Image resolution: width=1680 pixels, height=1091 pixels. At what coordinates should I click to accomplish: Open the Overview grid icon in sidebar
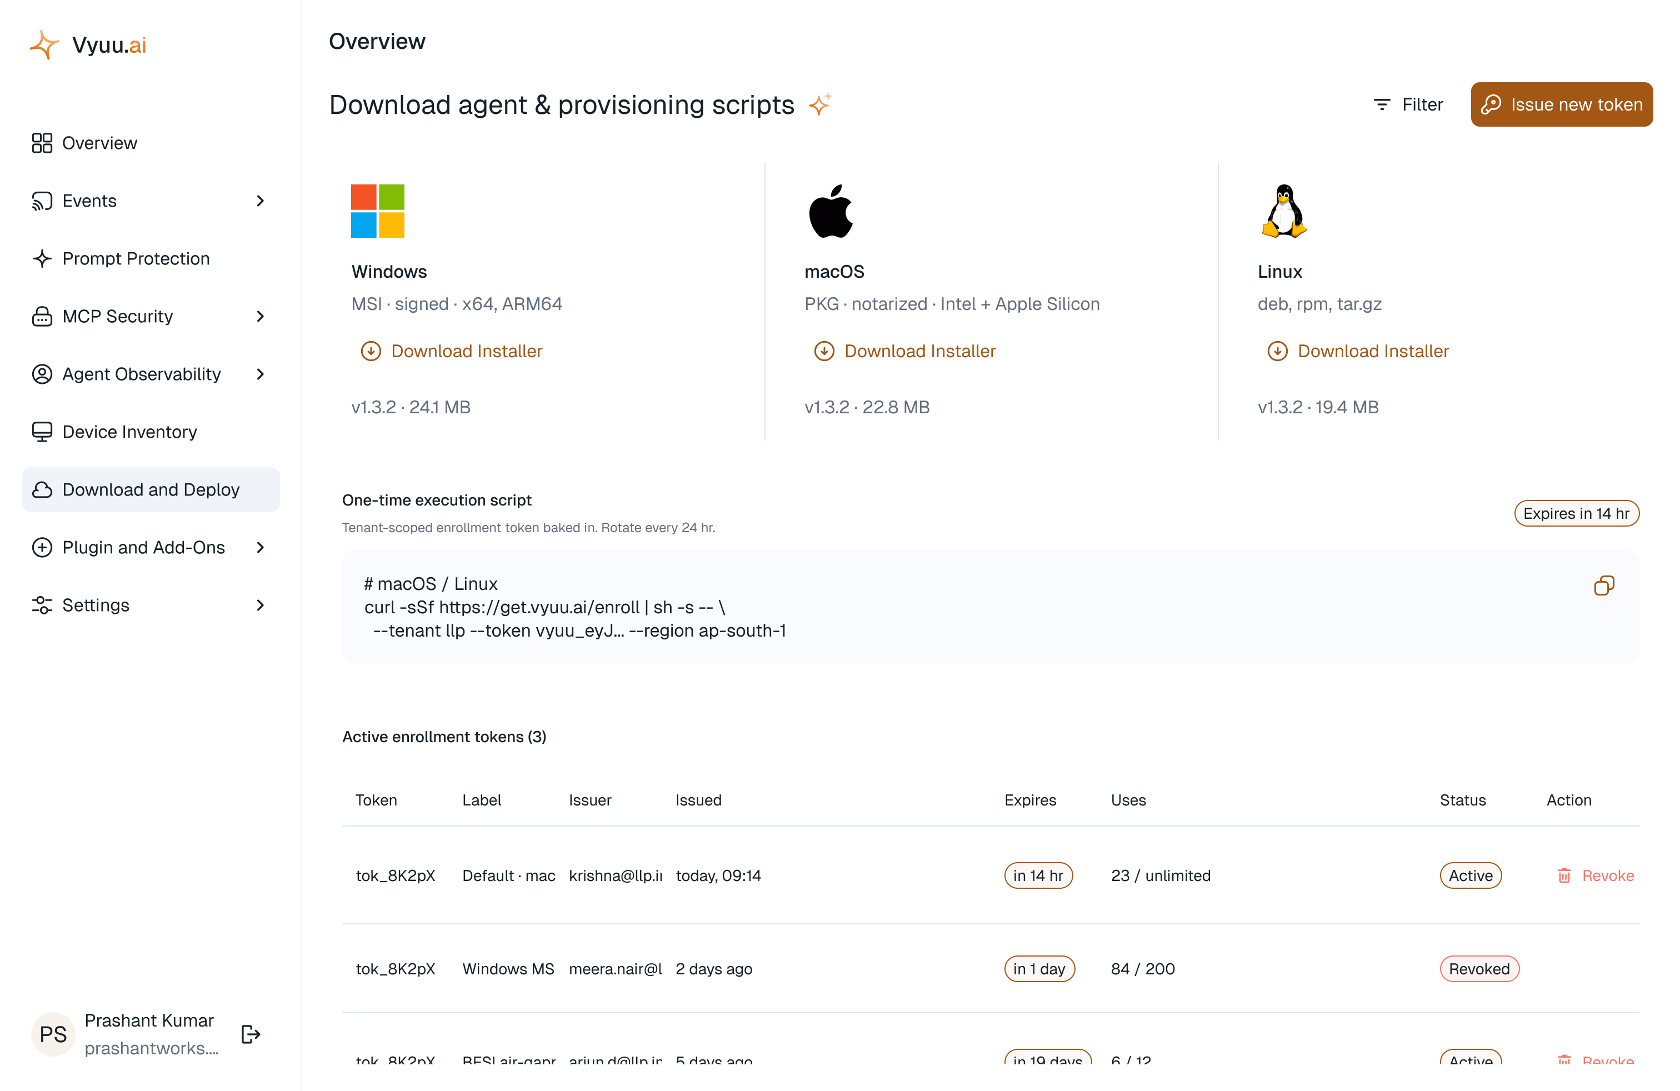click(x=42, y=143)
